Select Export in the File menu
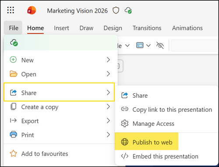 (59, 121)
